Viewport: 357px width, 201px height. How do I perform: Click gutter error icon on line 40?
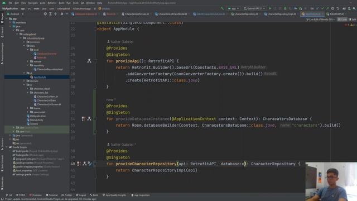[x=79, y=164]
